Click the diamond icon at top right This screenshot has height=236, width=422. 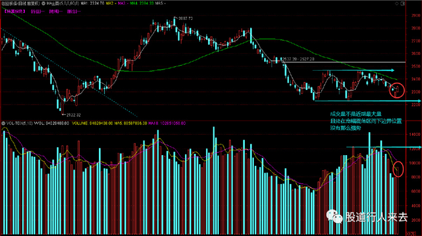pyautogui.click(x=397, y=4)
